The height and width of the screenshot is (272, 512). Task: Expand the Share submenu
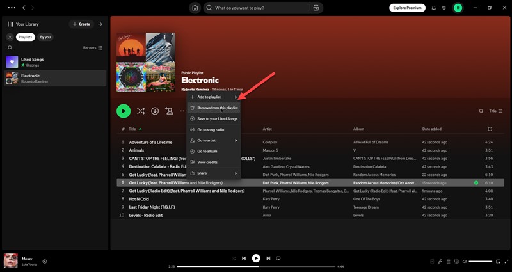pyautogui.click(x=214, y=173)
